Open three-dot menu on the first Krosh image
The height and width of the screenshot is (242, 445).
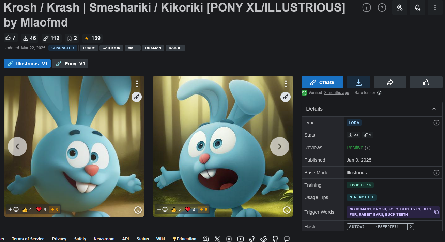pos(137,84)
